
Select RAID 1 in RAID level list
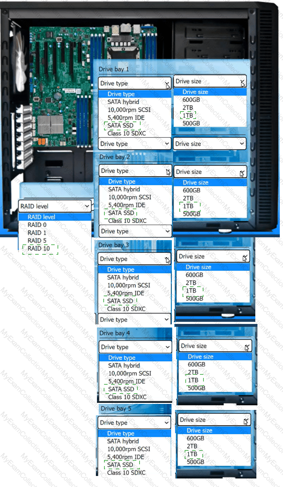point(37,233)
